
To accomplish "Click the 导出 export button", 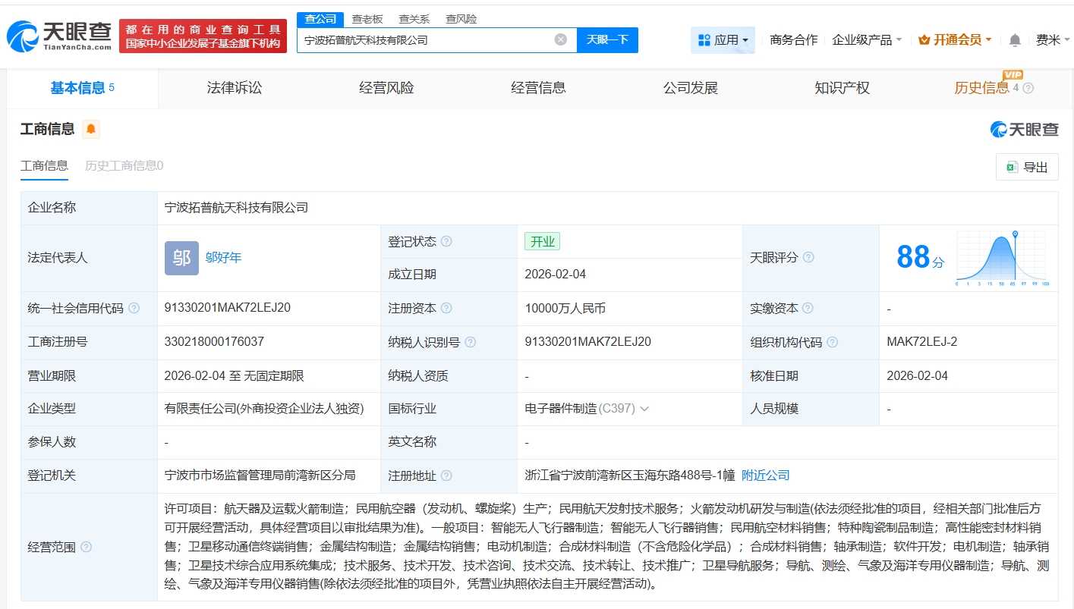I will 1027,167.
